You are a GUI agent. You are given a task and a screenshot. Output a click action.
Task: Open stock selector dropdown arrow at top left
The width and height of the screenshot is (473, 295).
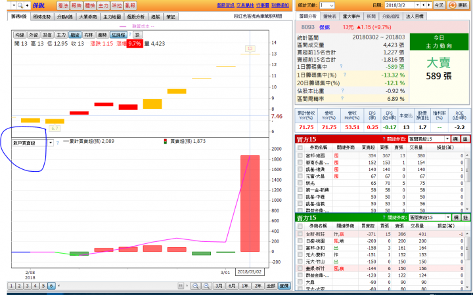(x=14, y=5)
